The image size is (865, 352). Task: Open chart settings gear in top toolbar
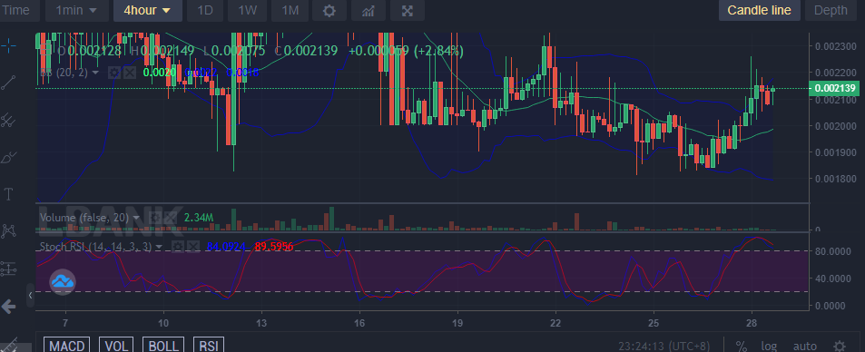point(329,11)
